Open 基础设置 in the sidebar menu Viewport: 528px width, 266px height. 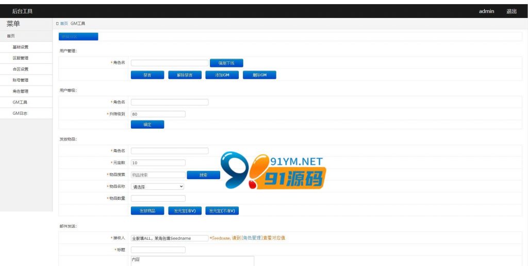point(20,47)
